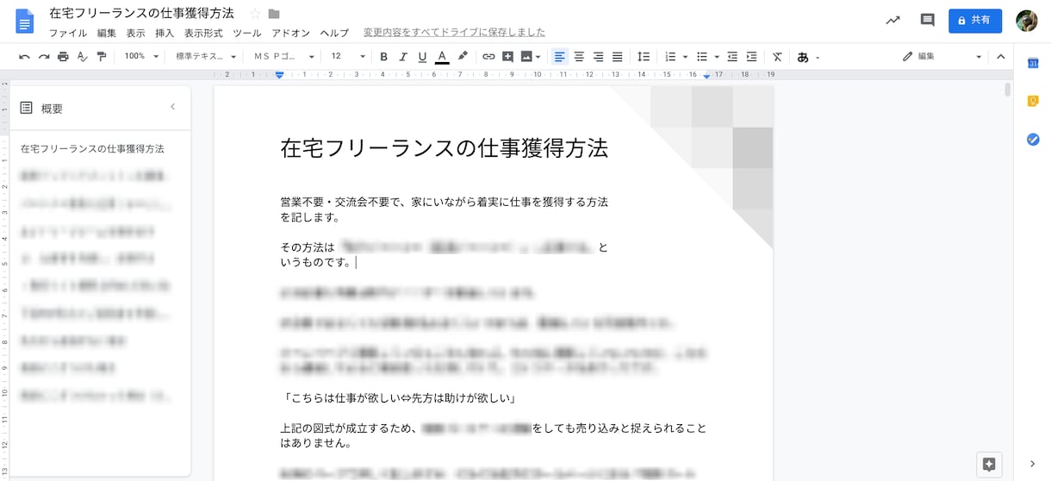
Task: Run spell check from toolbar
Action: coord(83,57)
